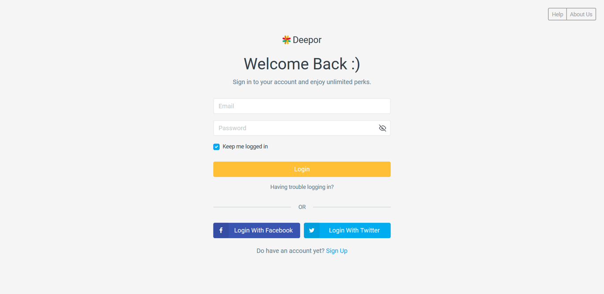This screenshot has height=294, width=604.
Task: Click the Twitter bird icon
Action: (x=312, y=230)
